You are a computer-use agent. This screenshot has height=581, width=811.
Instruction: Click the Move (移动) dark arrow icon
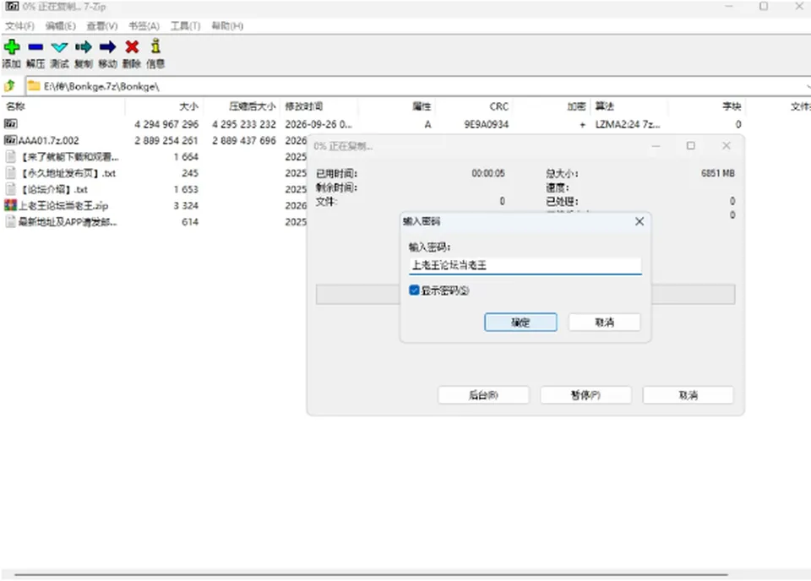pyautogui.click(x=107, y=47)
